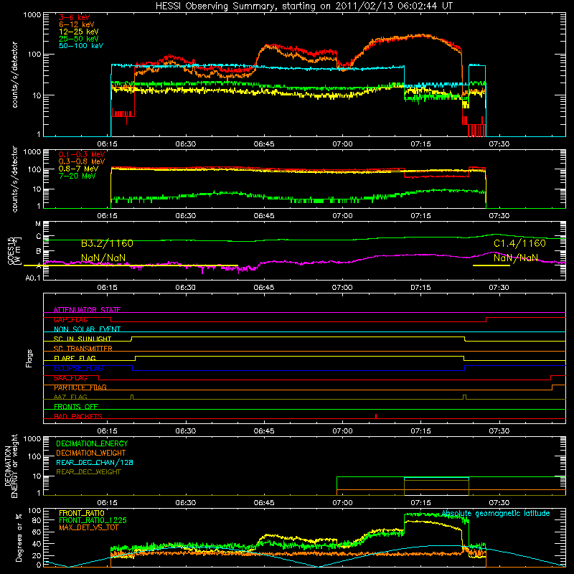Click the REAR_DEC_CHAN/128 legend label
Screen dimensions: 574x574
coord(95,462)
